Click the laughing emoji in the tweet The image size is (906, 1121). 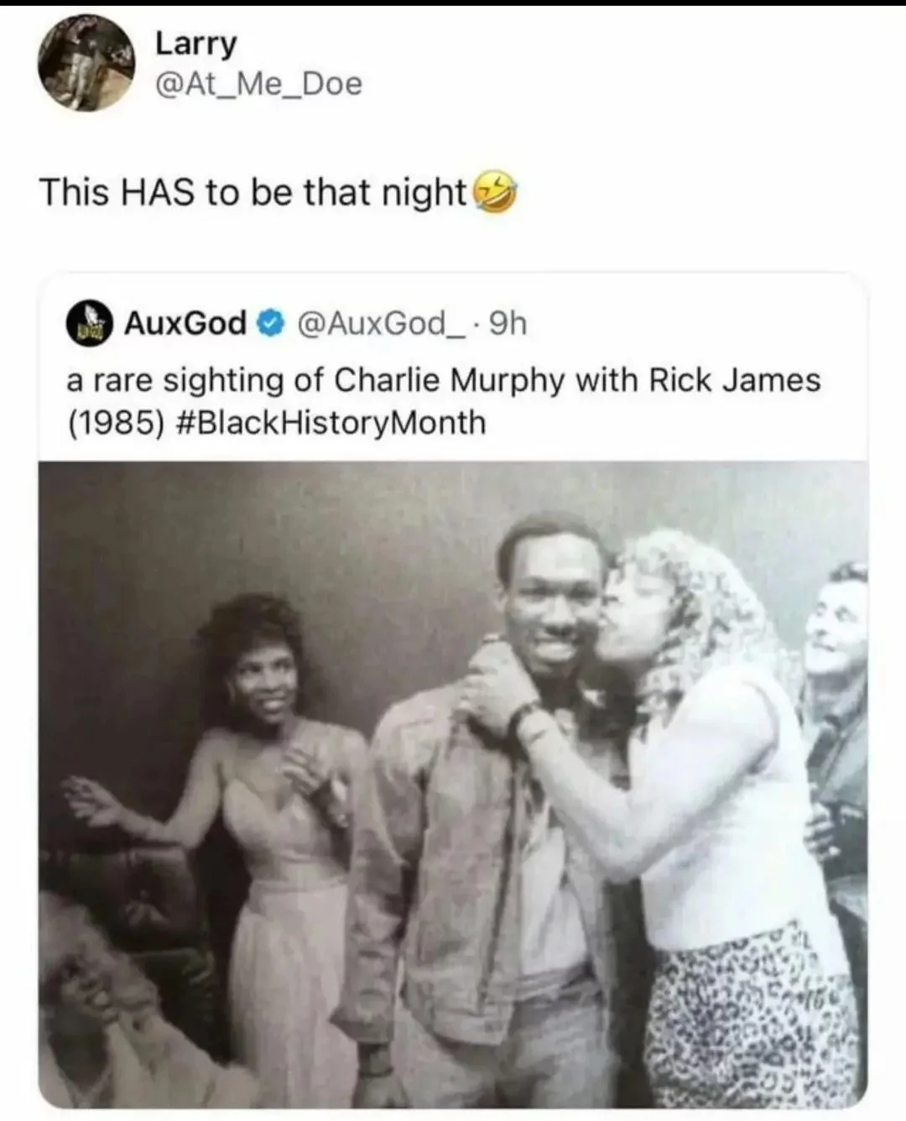[494, 194]
